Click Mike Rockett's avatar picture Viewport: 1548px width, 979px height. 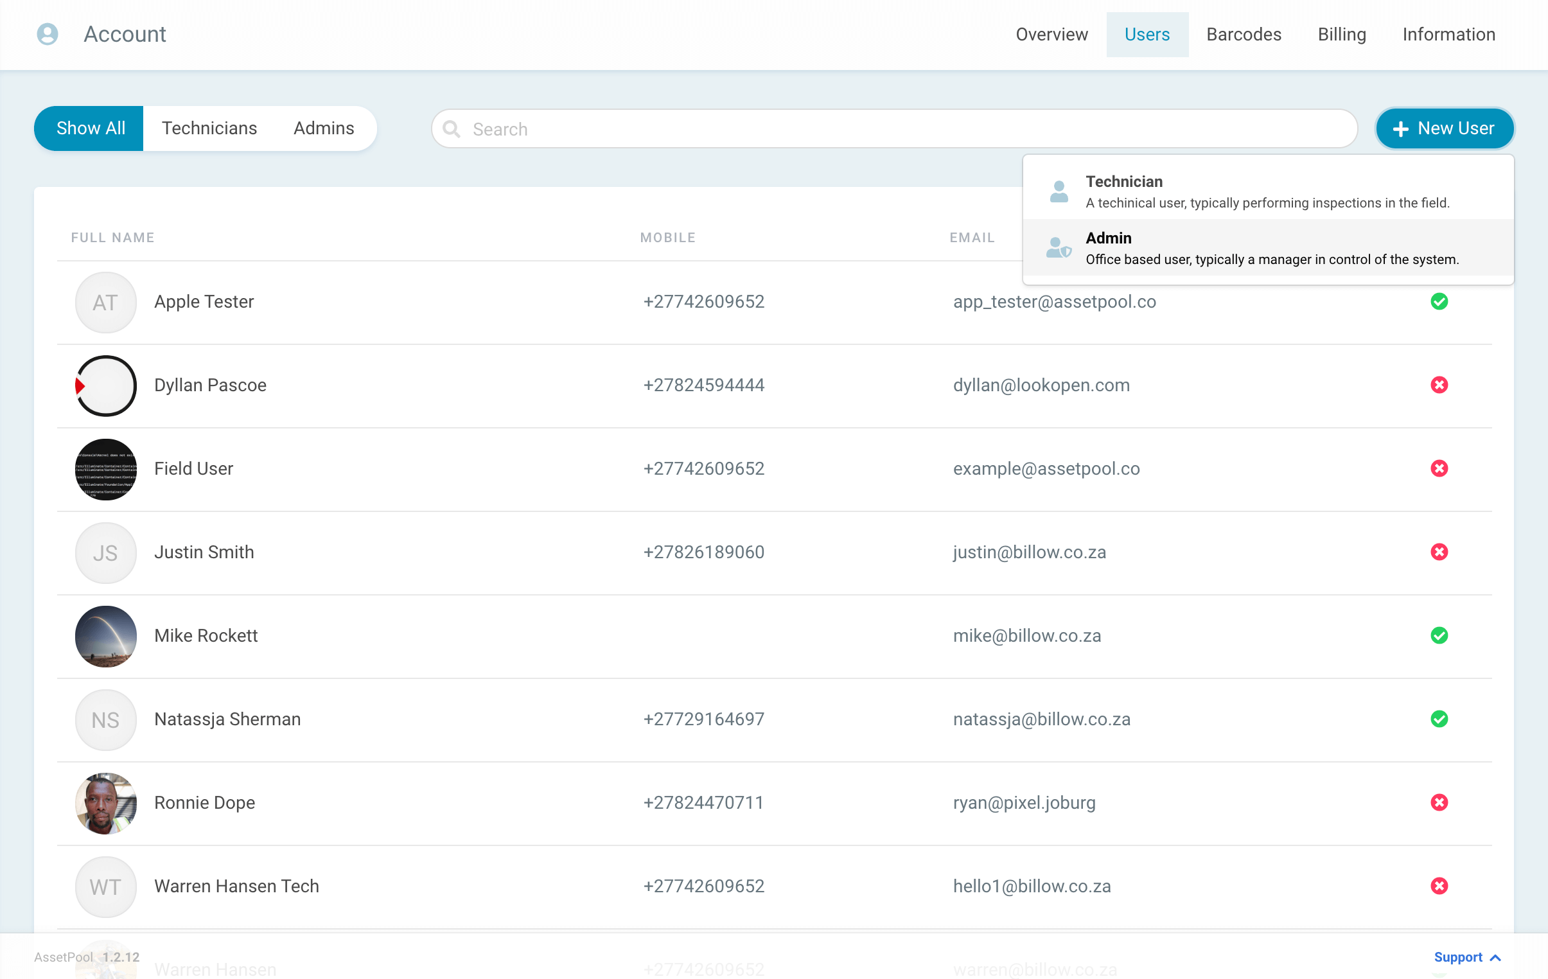point(105,637)
